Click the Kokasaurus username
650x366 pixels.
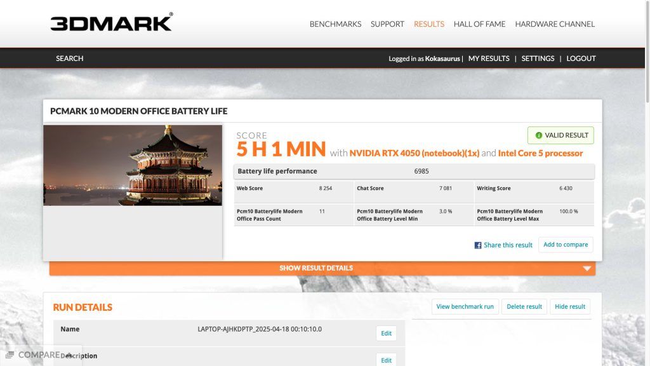442,58
